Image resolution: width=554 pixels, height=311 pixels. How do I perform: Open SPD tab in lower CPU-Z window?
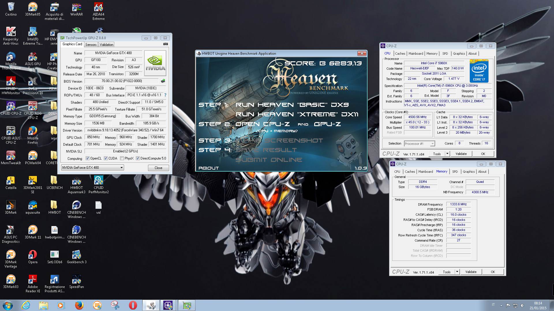pos(455,172)
